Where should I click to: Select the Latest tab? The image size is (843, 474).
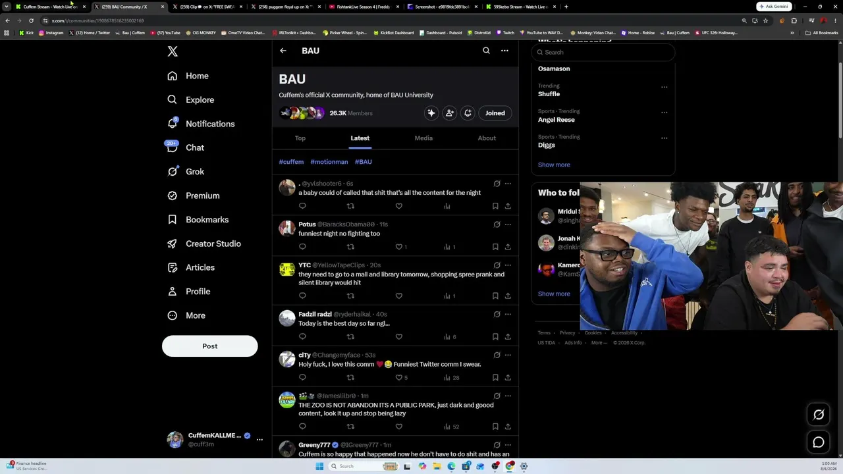click(360, 138)
